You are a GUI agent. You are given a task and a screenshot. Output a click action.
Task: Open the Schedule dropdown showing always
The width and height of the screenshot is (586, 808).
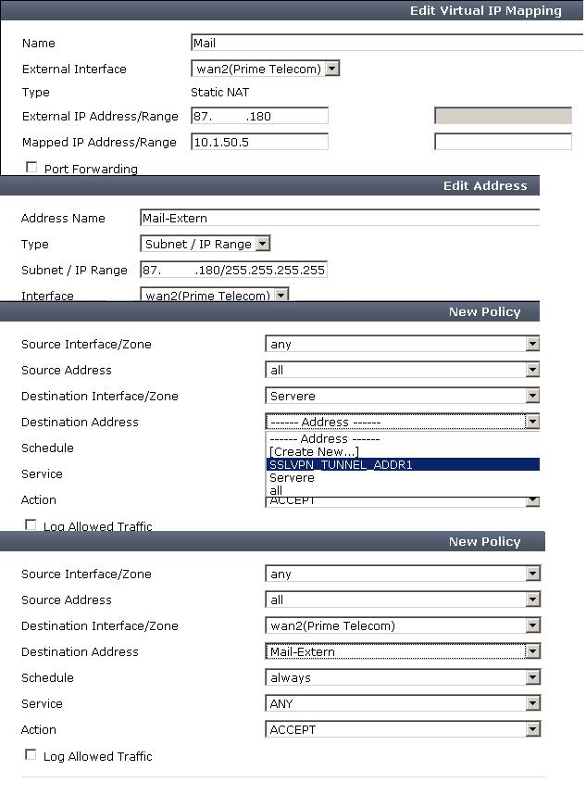point(532,677)
